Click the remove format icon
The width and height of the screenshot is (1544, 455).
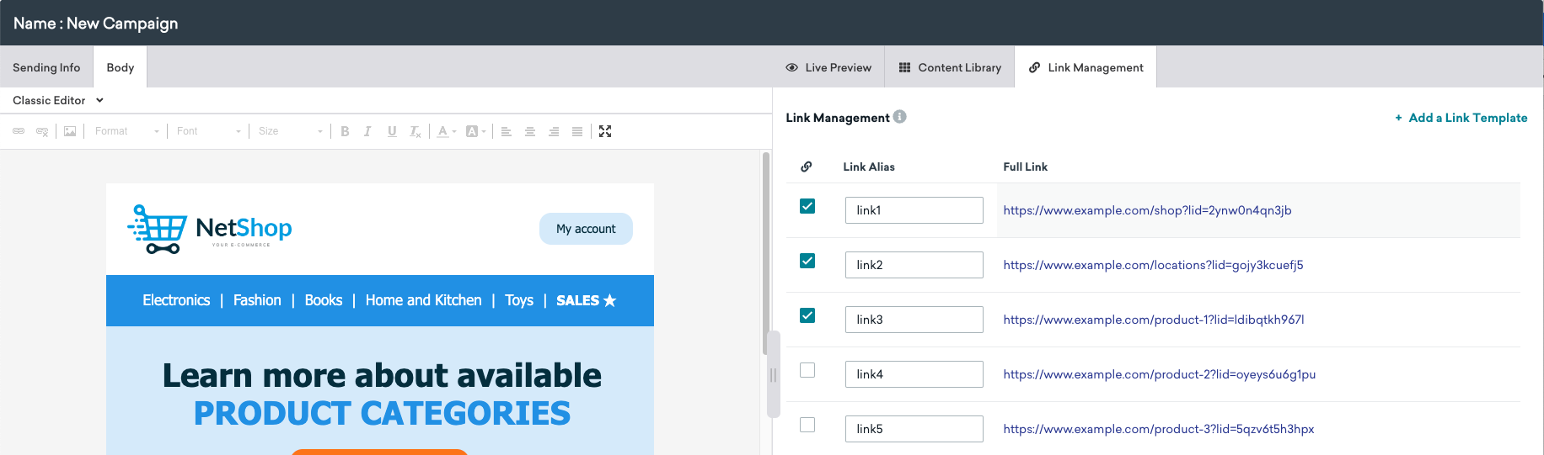point(415,131)
